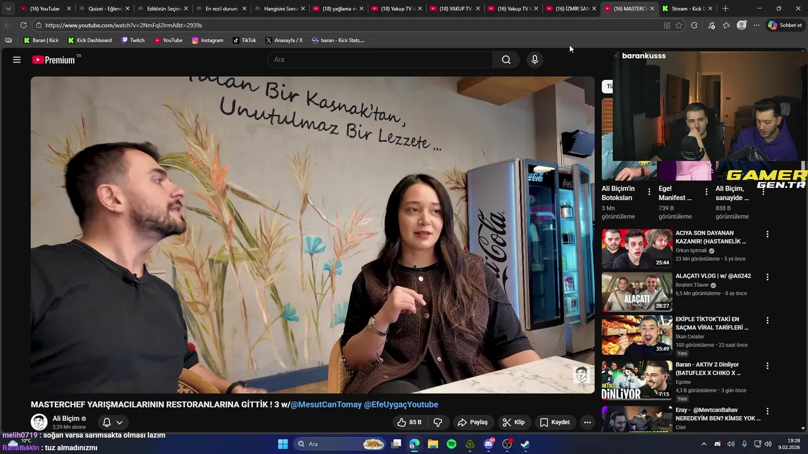Click İbrahim Tilaver channel name
Image resolution: width=808 pixels, height=454 pixels.
click(x=692, y=285)
